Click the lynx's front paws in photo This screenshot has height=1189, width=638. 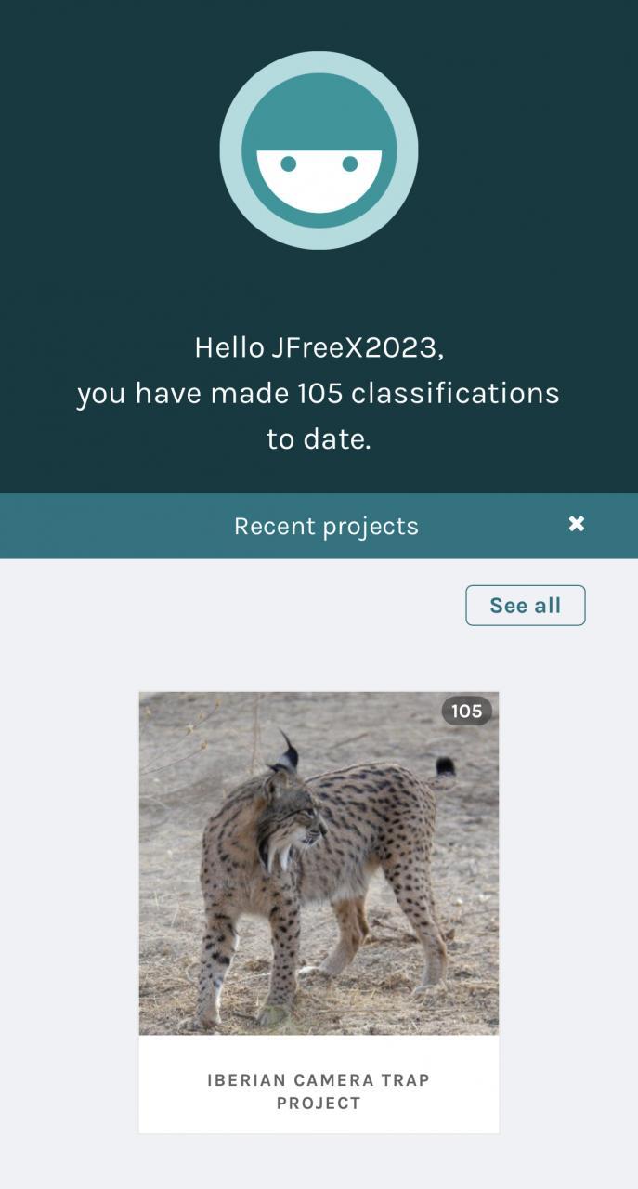coord(241,1013)
